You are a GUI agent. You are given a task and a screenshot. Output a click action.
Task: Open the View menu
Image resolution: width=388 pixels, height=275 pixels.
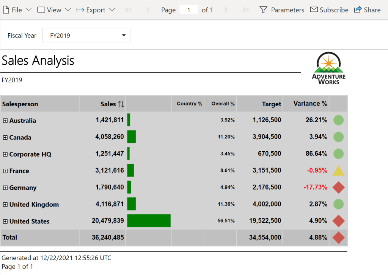54,10
